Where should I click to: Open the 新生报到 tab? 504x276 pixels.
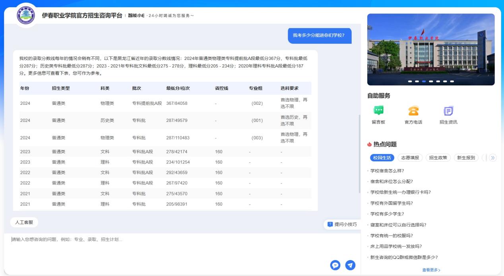[466, 158]
